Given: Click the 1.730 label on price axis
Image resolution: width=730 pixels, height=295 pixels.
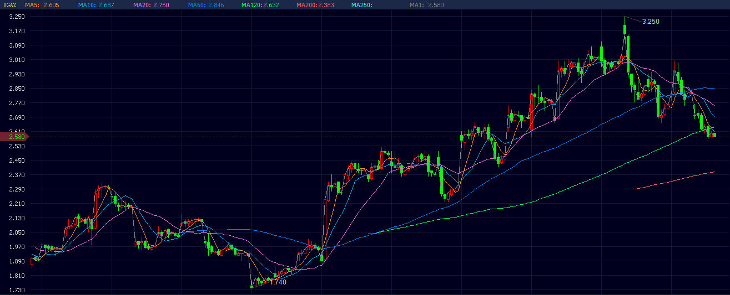Looking at the screenshot, I should (x=17, y=290).
